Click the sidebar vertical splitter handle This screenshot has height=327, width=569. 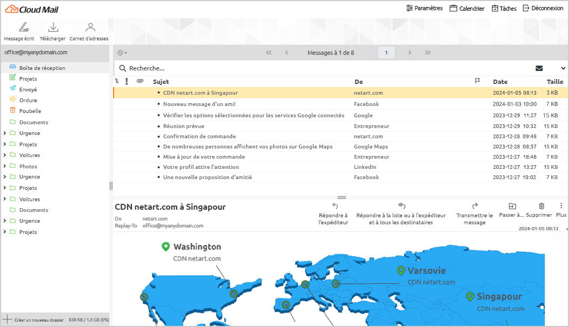111,186
